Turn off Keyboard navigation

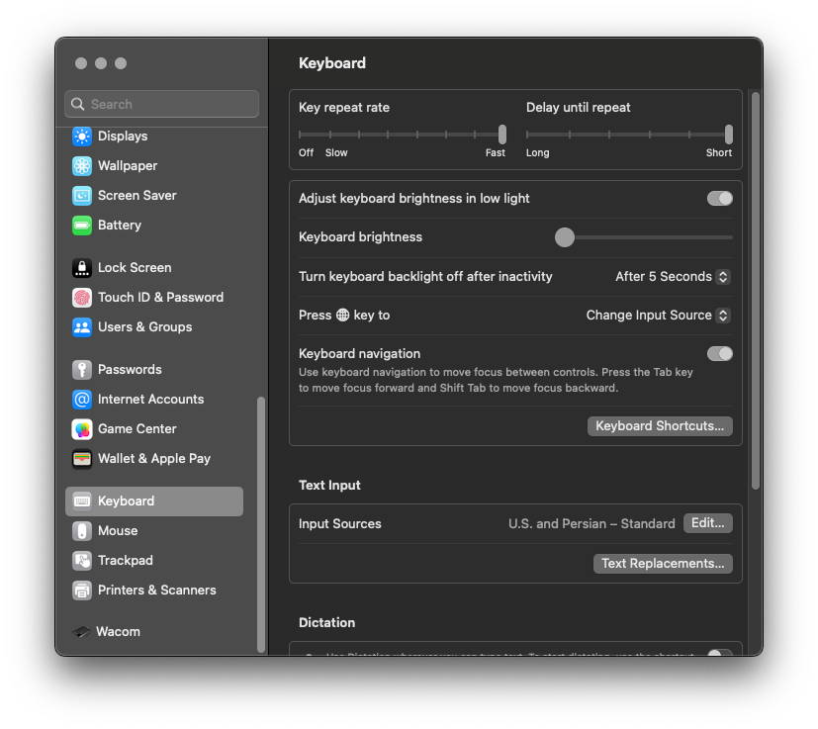[x=719, y=353]
